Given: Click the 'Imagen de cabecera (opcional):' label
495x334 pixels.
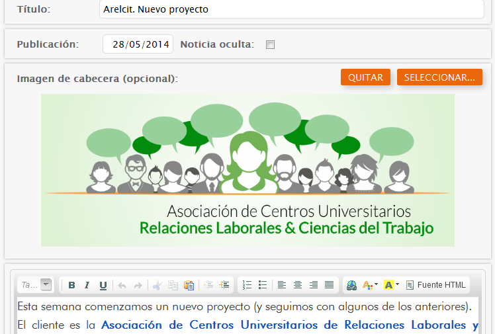Looking at the screenshot, I should (x=97, y=79).
